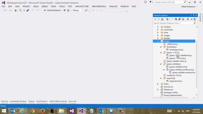This screenshot has height=114, width=203.
Task: Click the Start Debugging green play icon
Action: [x=45, y=10]
